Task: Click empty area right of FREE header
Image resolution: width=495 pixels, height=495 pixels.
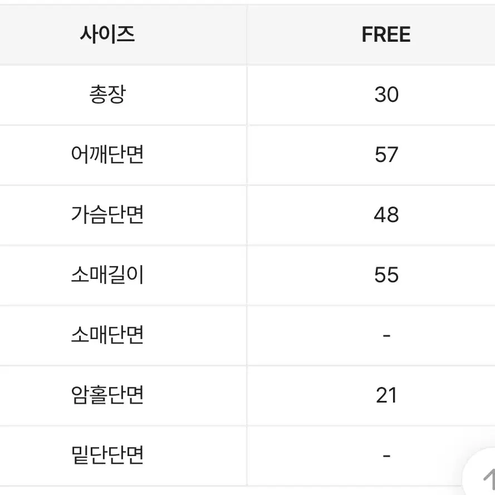Action: point(454,34)
